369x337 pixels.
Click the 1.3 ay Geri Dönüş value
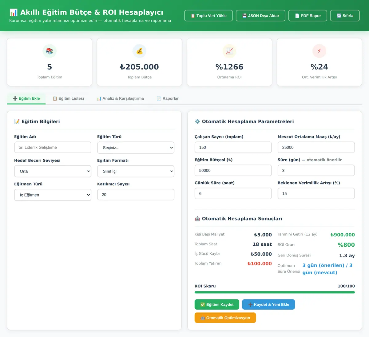coord(347,256)
